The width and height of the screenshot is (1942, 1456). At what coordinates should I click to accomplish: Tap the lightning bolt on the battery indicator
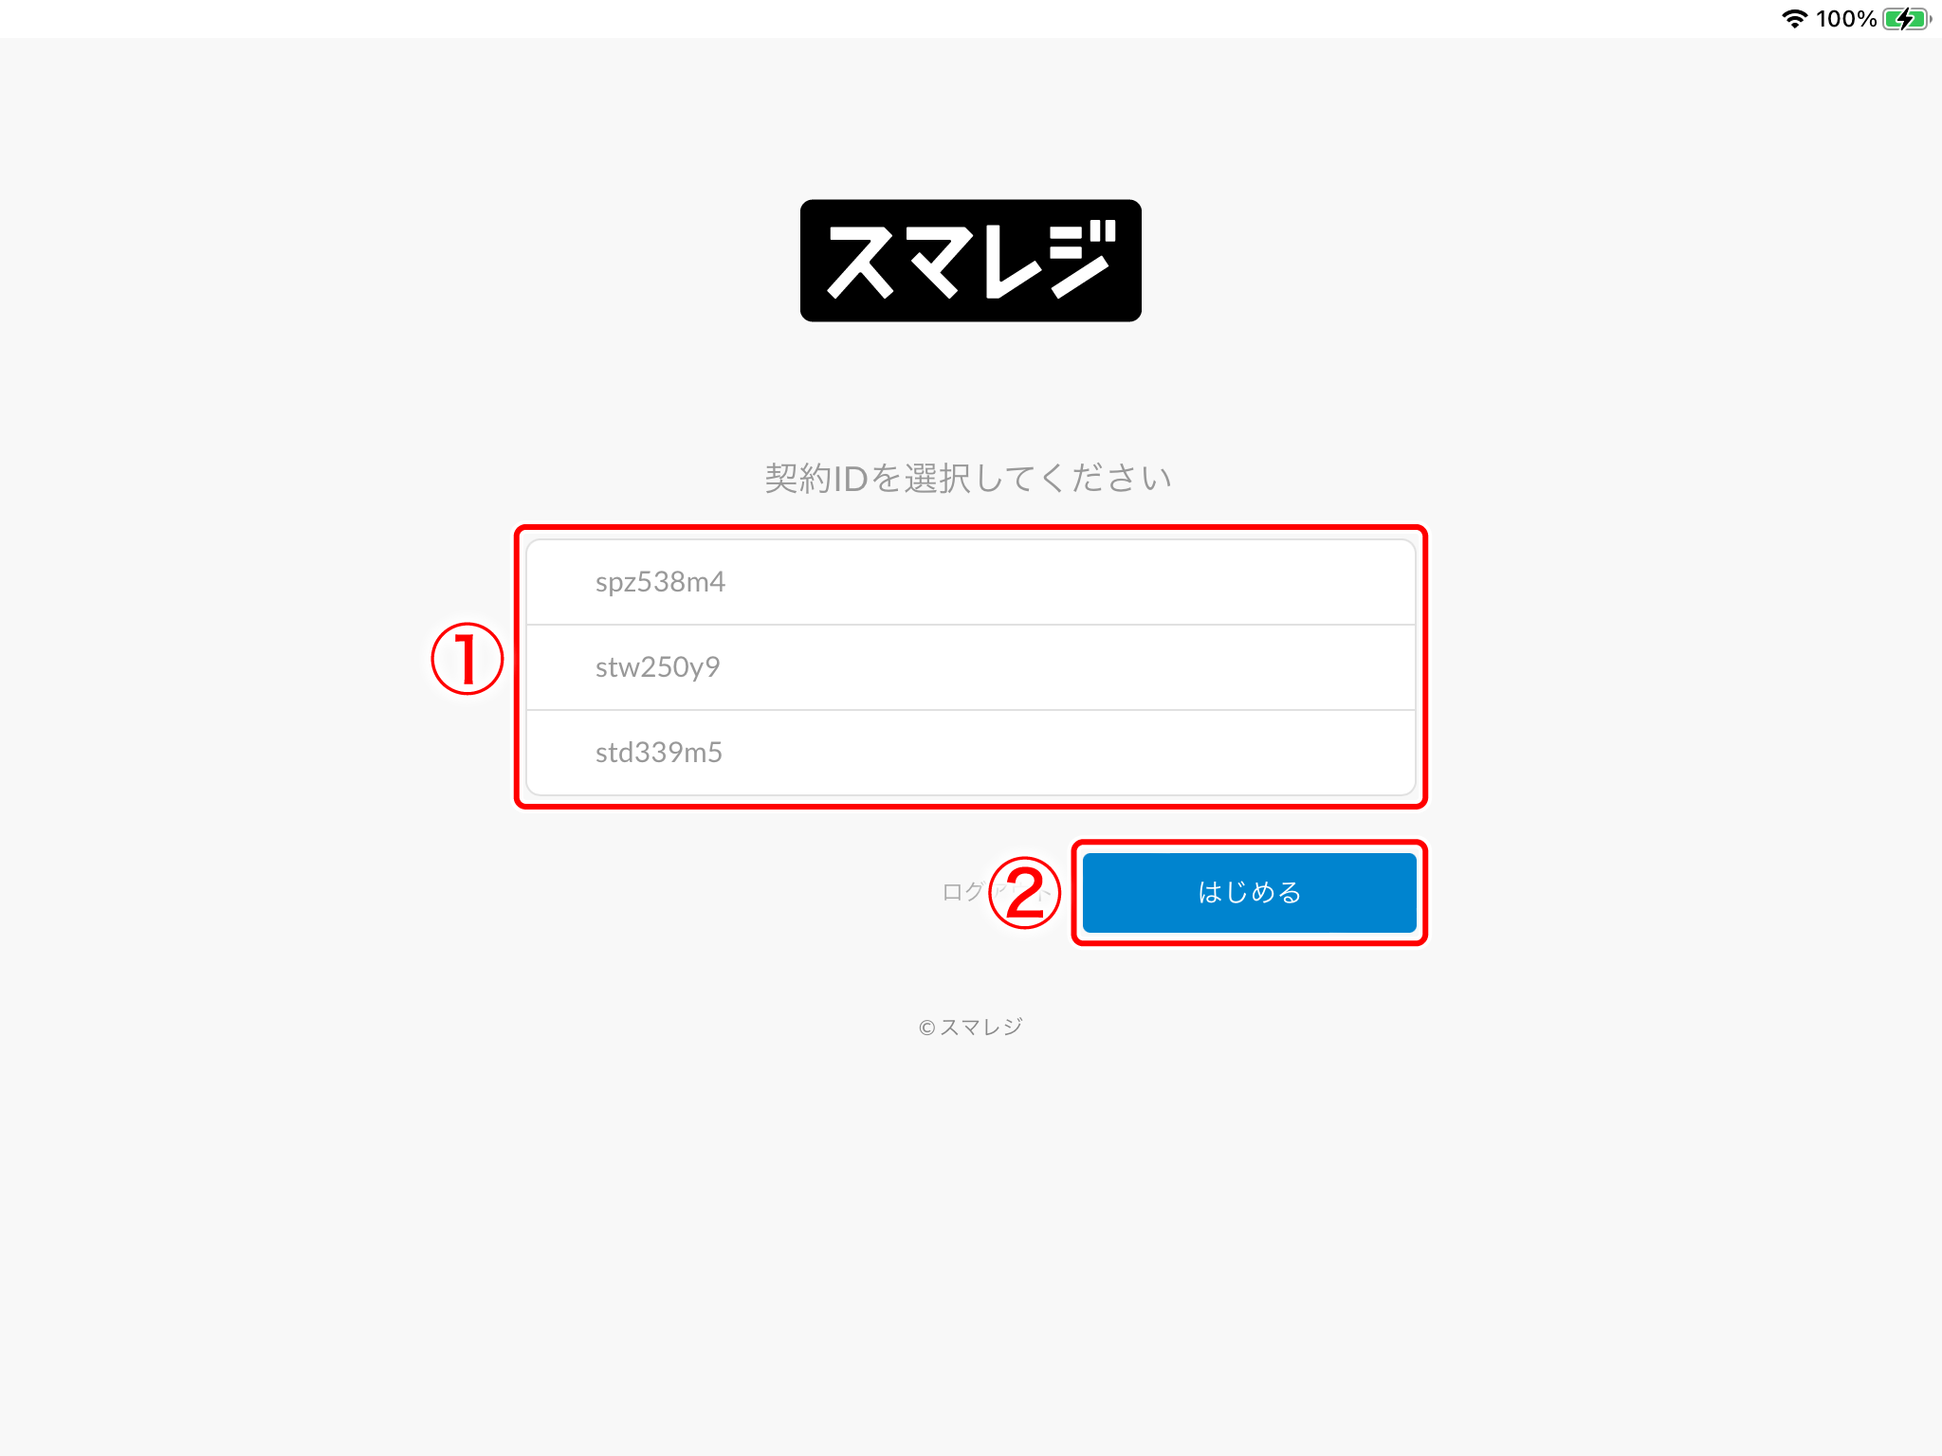(1905, 19)
